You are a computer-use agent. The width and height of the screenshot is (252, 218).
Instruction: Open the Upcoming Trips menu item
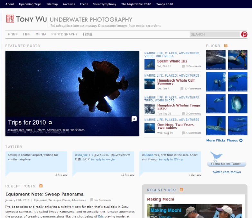(30, 4)
